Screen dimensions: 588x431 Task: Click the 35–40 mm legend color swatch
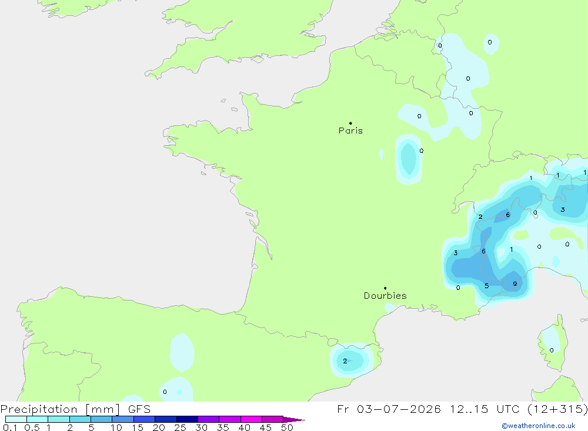(230, 419)
